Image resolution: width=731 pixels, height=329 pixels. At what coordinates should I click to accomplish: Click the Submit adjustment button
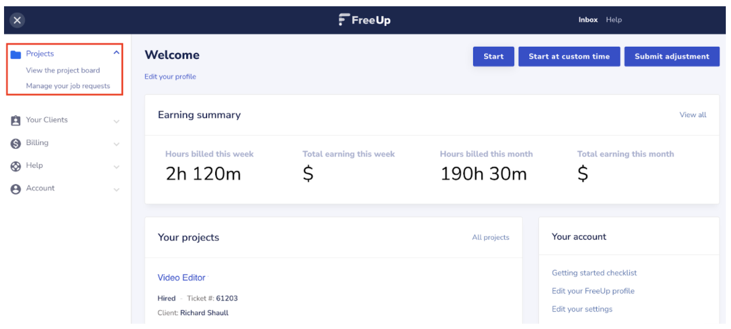672,57
